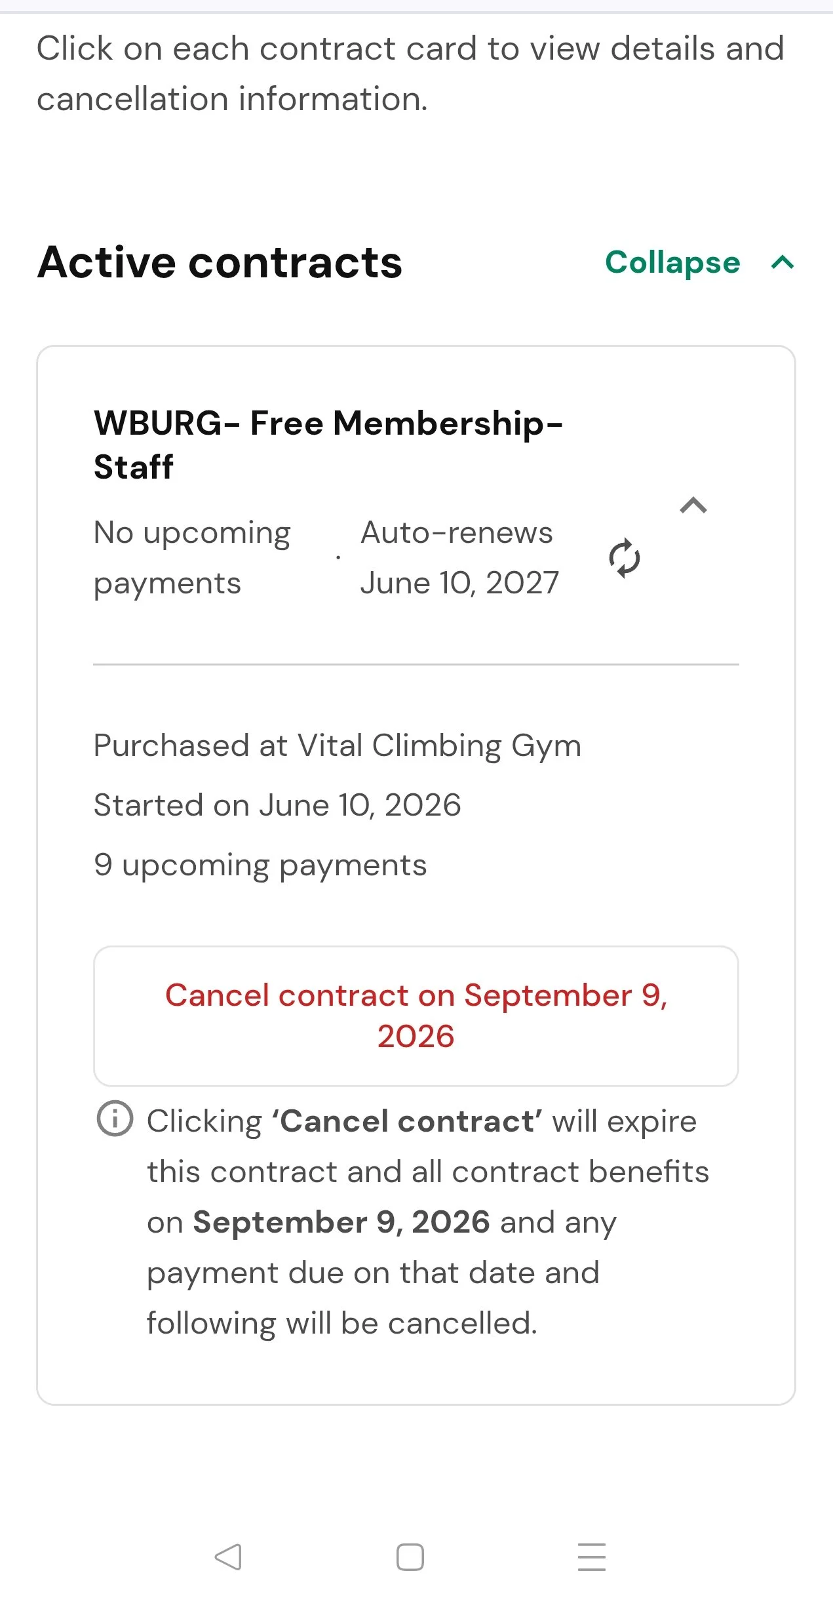
Task: Cancel contract on September 9, 2026
Action: coord(416,1016)
